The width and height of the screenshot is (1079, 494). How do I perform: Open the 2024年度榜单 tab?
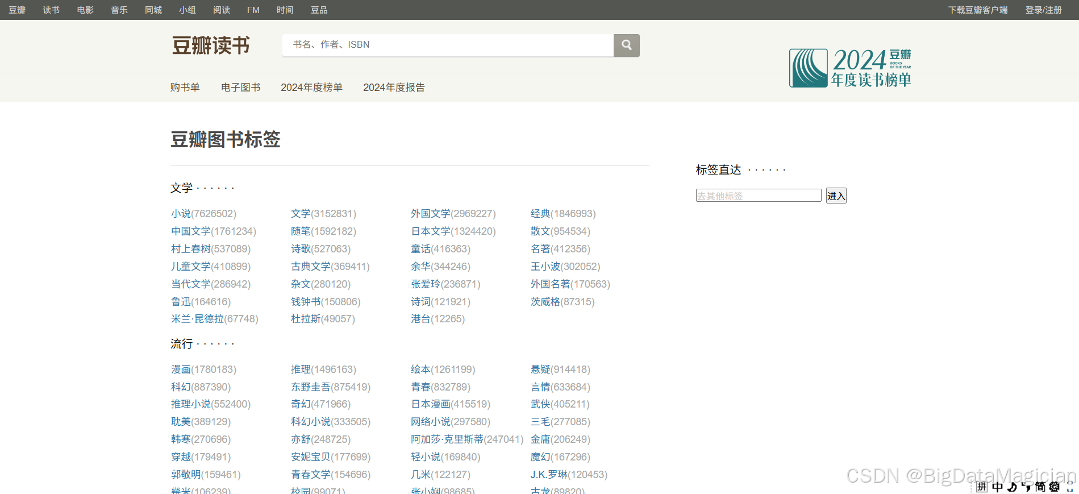311,87
